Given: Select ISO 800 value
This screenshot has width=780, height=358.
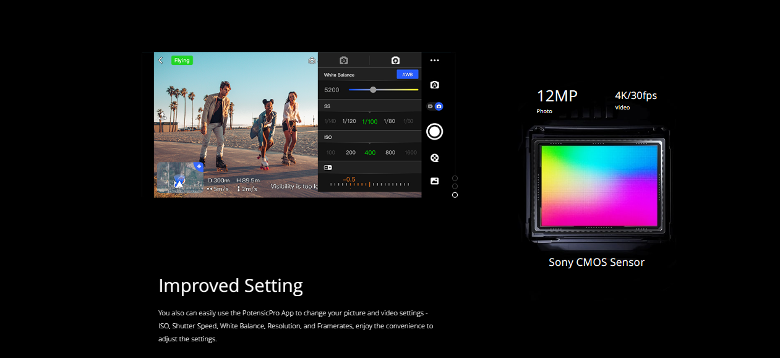Looking at the screenshot, I should point(390,153).
